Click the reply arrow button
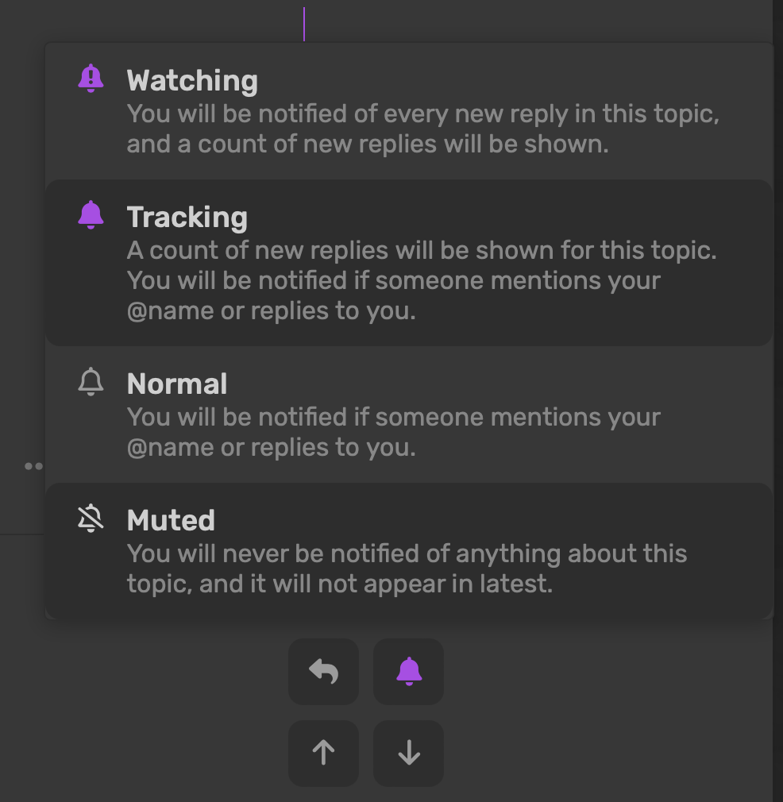783x802 pixels. (324, 672)
